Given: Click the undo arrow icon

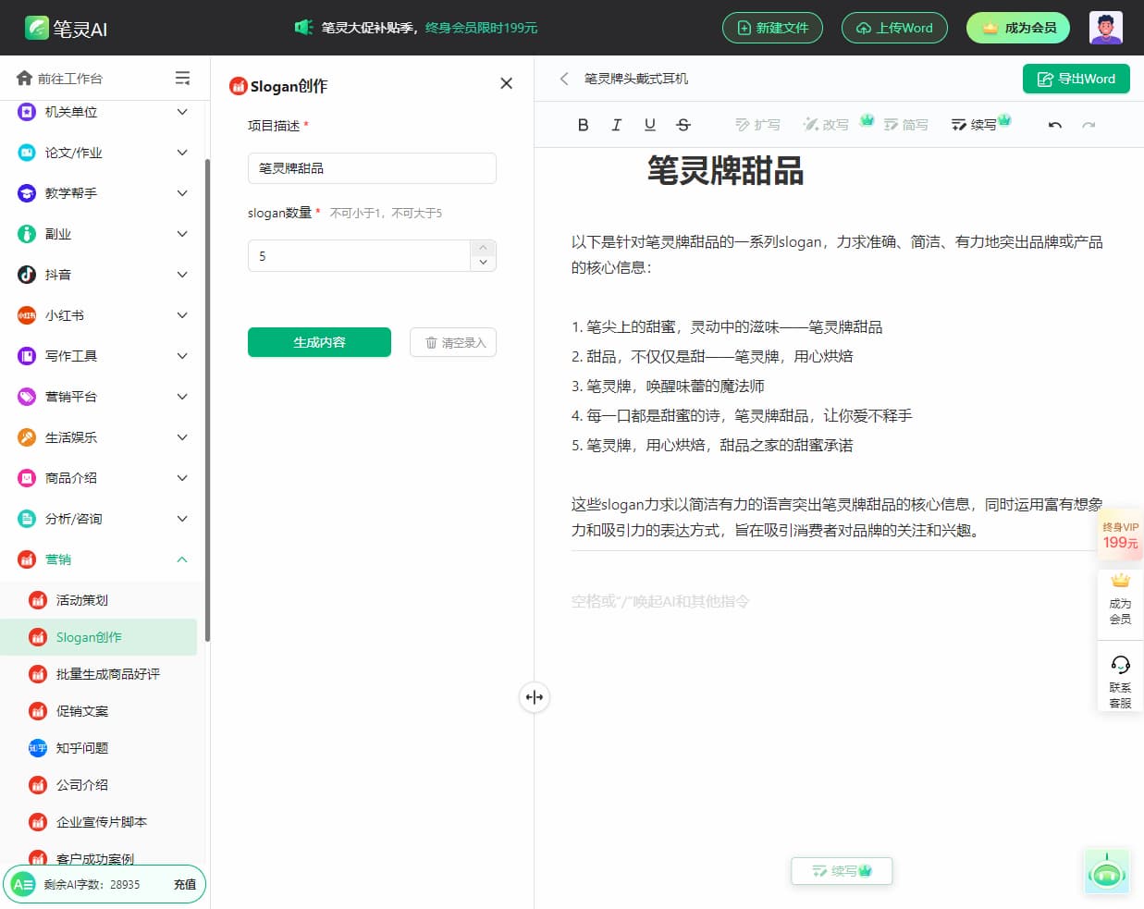Looking at the screenshot, I should (1055, 125).
